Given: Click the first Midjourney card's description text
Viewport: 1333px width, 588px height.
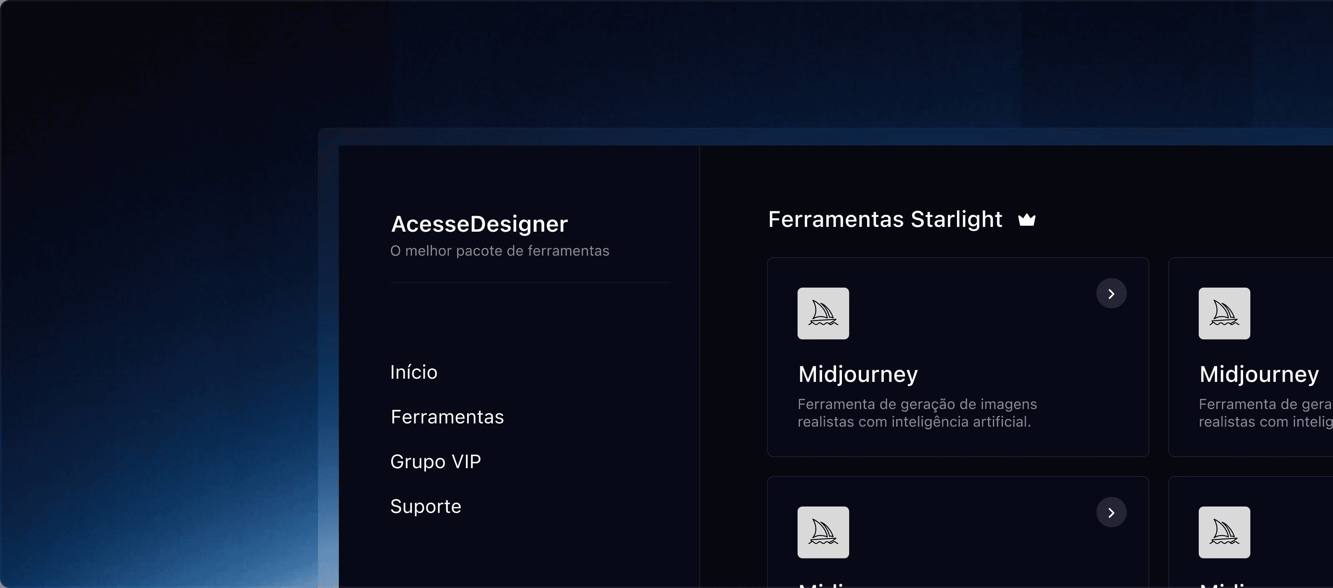Looking at the screenshot, I should click(917, 413).
